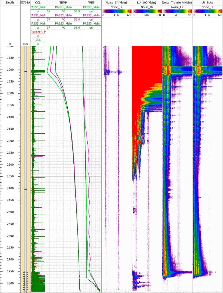Click the PASS1 TEMP minimum value 37
223x293 pixels.
(49, 11)
